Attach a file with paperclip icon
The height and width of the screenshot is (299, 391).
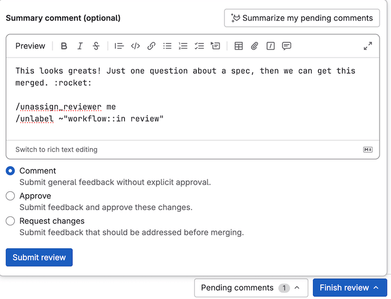pos(255,46)
